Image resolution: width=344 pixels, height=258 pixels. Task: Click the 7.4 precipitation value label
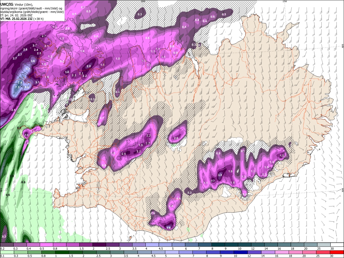pos(20,83)
